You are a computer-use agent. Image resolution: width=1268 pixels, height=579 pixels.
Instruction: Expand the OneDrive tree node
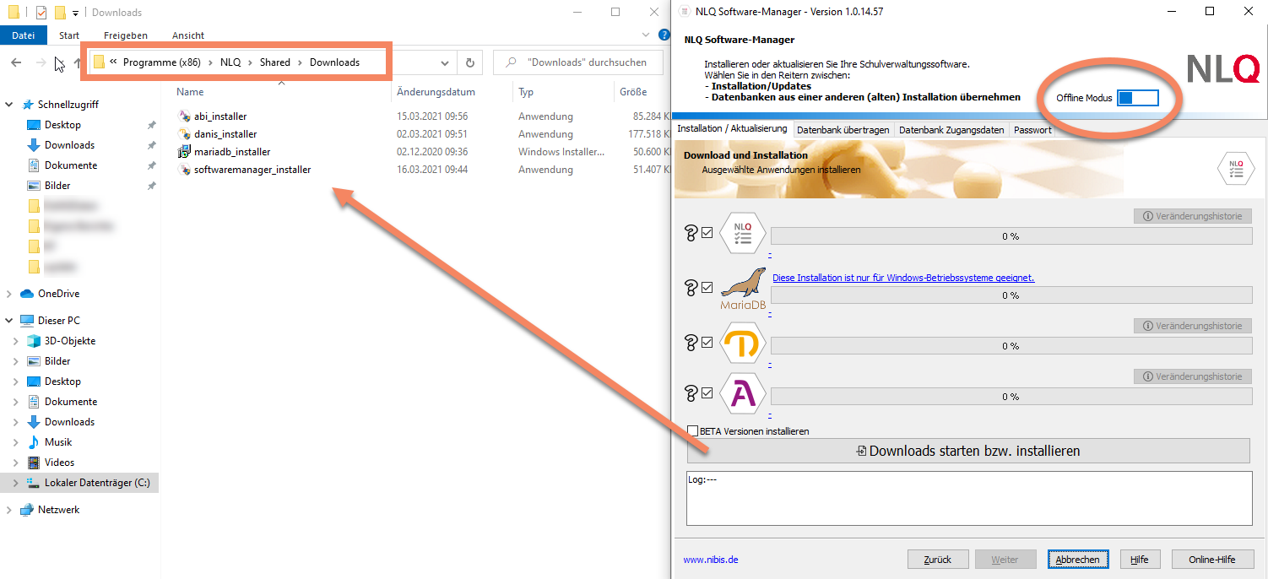(x=9, y=294)
